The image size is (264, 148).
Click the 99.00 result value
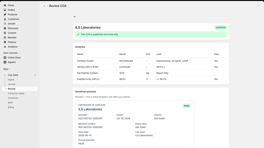[x=122, y=79]
